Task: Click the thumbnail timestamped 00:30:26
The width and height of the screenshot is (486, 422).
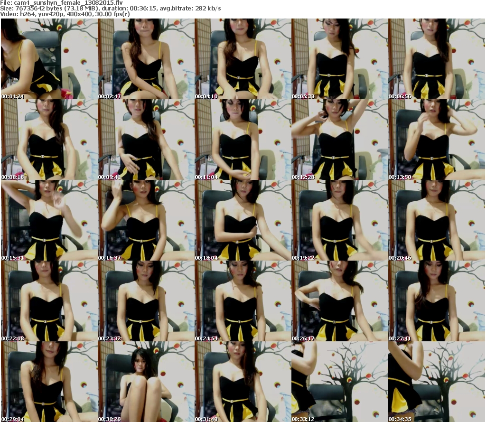Action: click(x=146, y=382)
